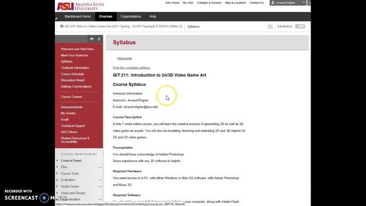This screenshot has height=206, width=366.
Task: Click the Map & Locations link
Action: (235, 3)
